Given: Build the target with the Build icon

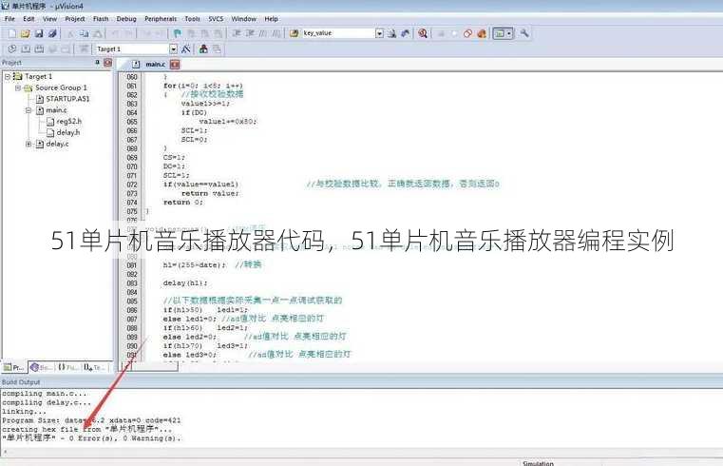Looking at the screenshot, I should pos(26,49).
